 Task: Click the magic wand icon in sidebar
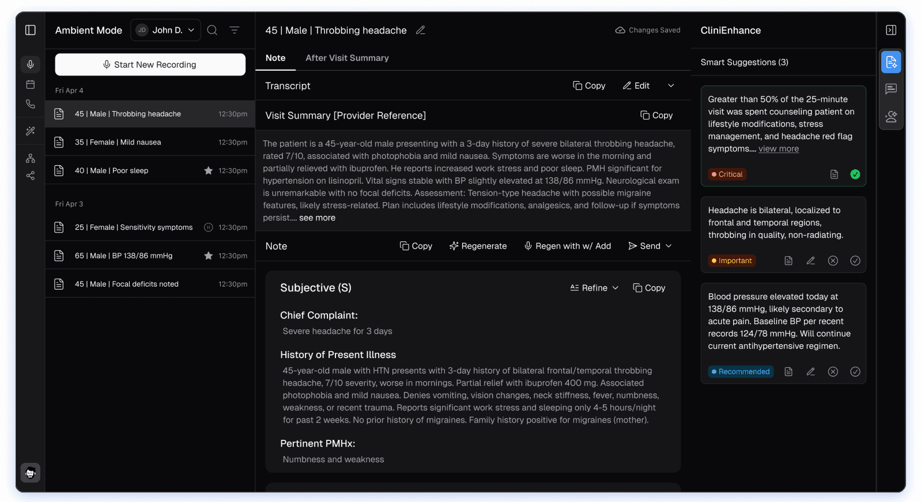pos(31,131)
